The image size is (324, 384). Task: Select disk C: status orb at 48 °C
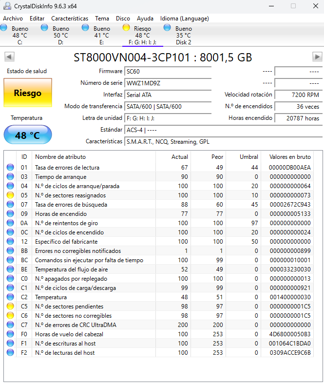4,28
